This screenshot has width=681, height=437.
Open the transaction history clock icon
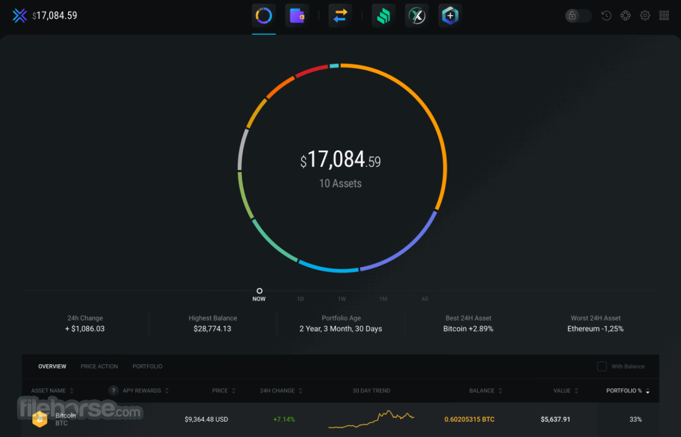tap(606, 15)
